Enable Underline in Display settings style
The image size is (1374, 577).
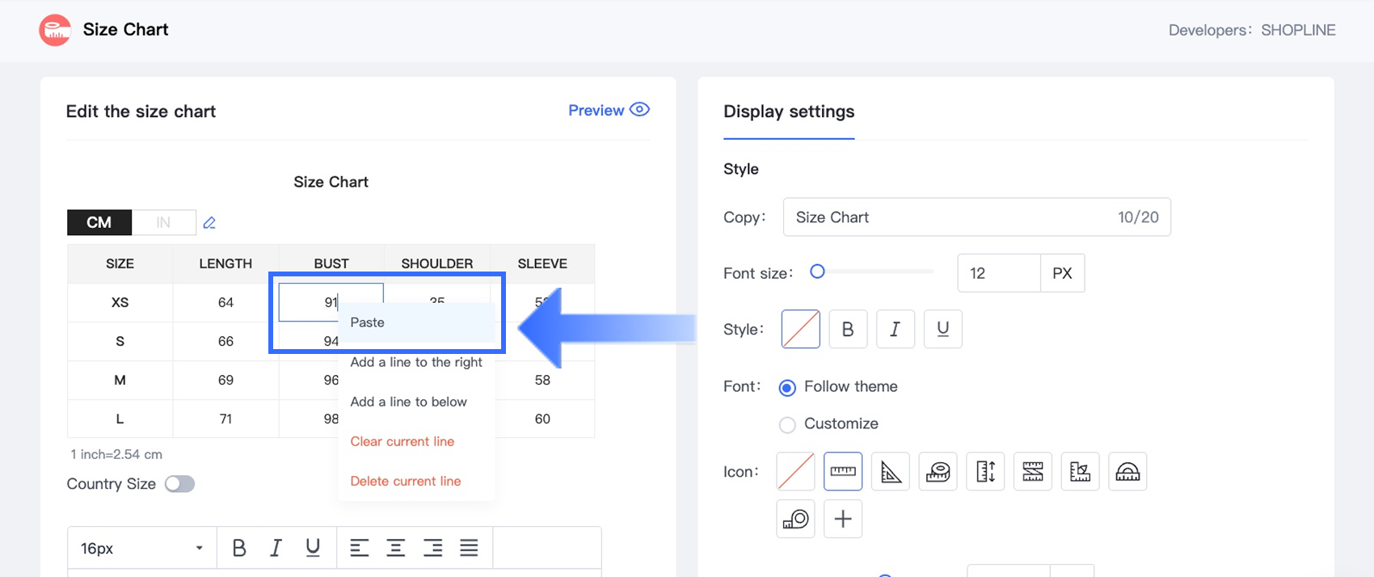942,329
